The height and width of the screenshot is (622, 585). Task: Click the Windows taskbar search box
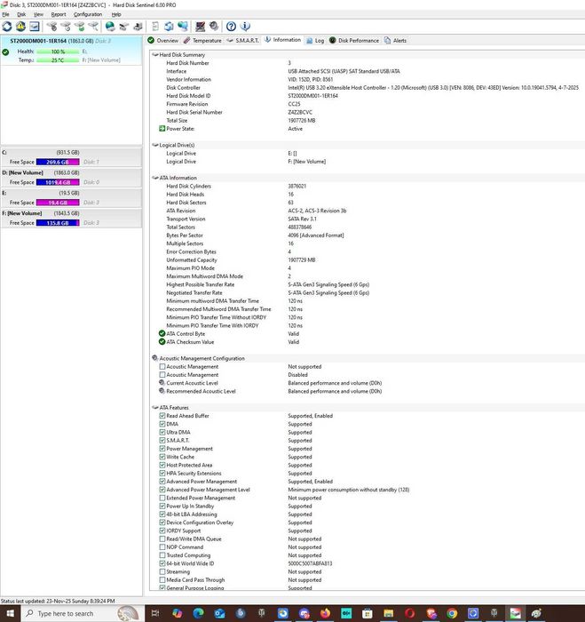click(82, 613)
